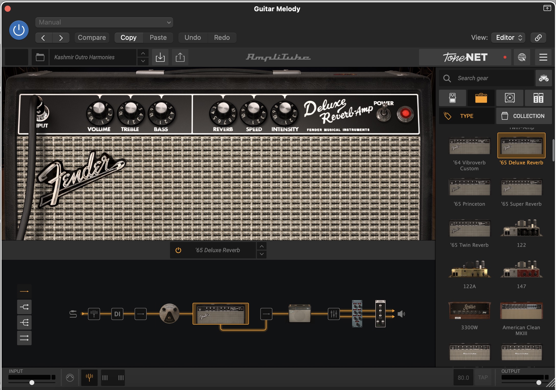Click the Compare button
The width and height of the screenshot is (556, 390).
click(92, 38)
